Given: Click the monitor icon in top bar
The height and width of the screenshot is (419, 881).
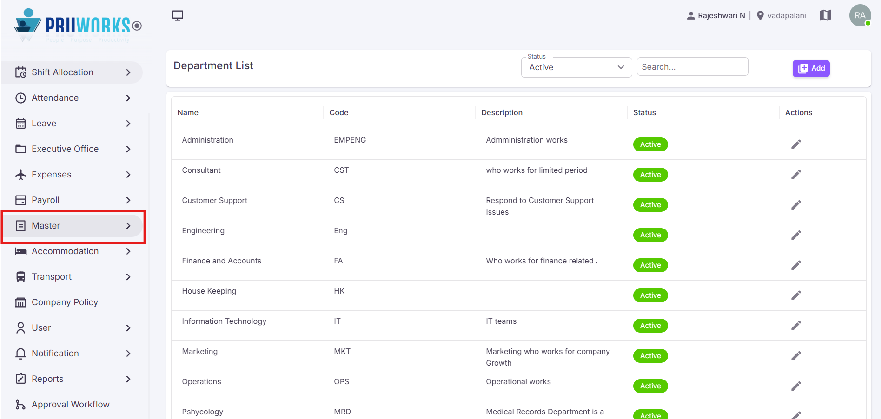Looking at the screenshot, I should 178,15.
